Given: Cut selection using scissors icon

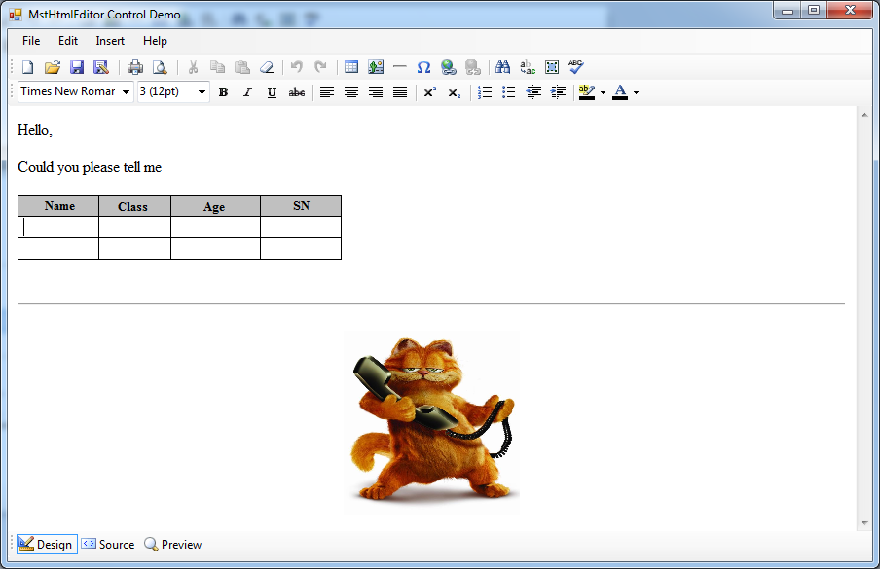Looking at the screenshot, I should (x=193, y=67).
